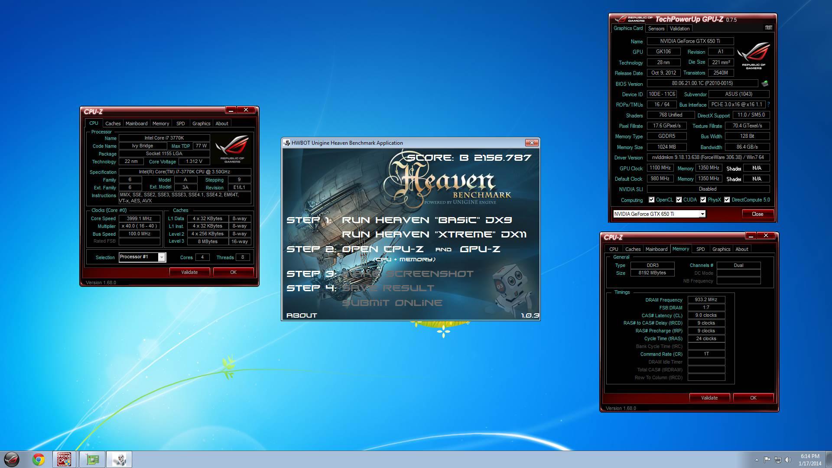The height and width of the screenshot is (468, 832).
Task: Launch Google Chrome from the taskbar
Action: click(x=39, y=459)
